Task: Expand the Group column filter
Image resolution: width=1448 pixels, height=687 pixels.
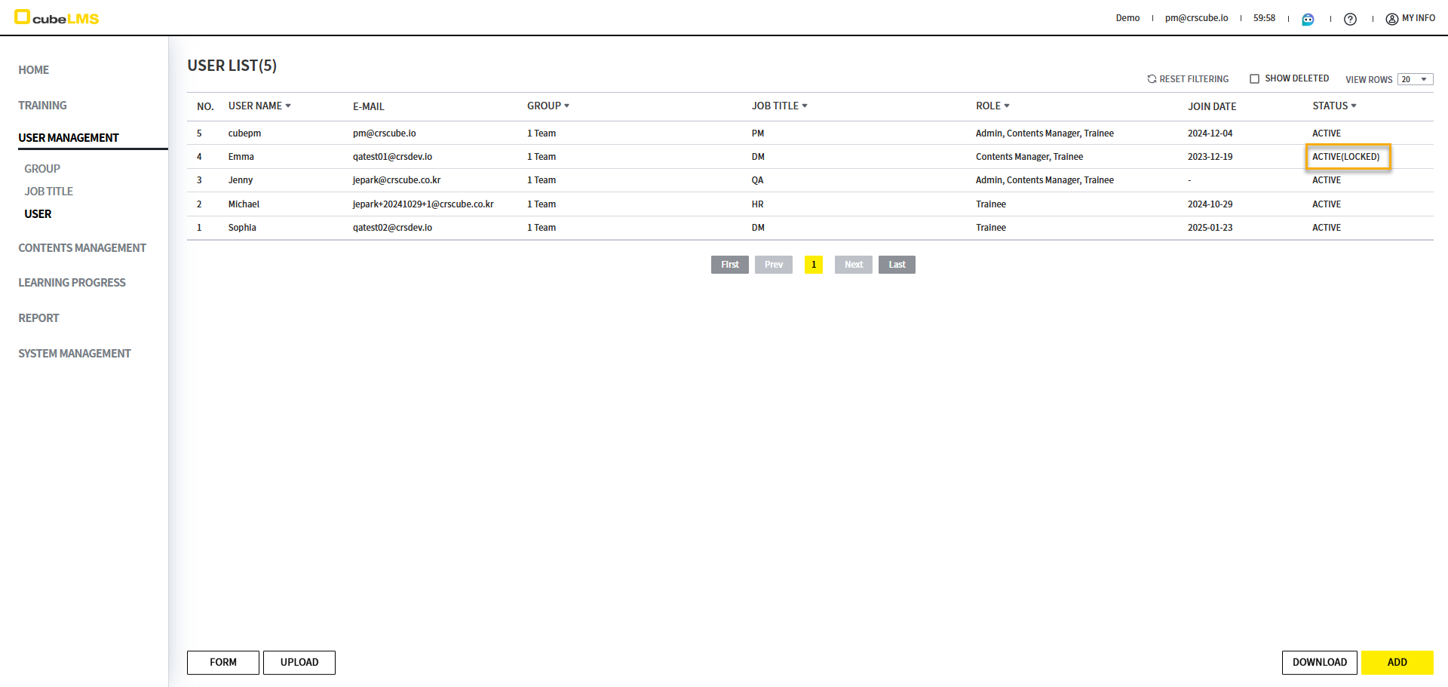Action: (566, 106)
